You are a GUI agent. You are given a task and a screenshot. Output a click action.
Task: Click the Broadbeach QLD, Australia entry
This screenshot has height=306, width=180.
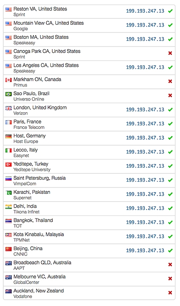89,265
